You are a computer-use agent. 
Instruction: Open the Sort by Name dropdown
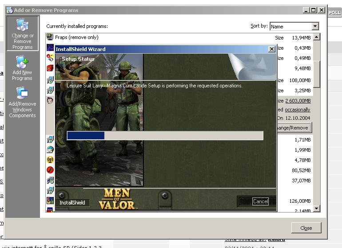[x=315, y=26]
